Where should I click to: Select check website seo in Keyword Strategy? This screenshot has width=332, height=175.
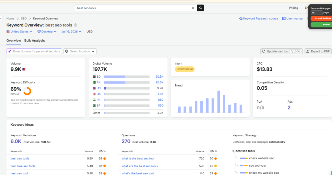tap(262, 158)
